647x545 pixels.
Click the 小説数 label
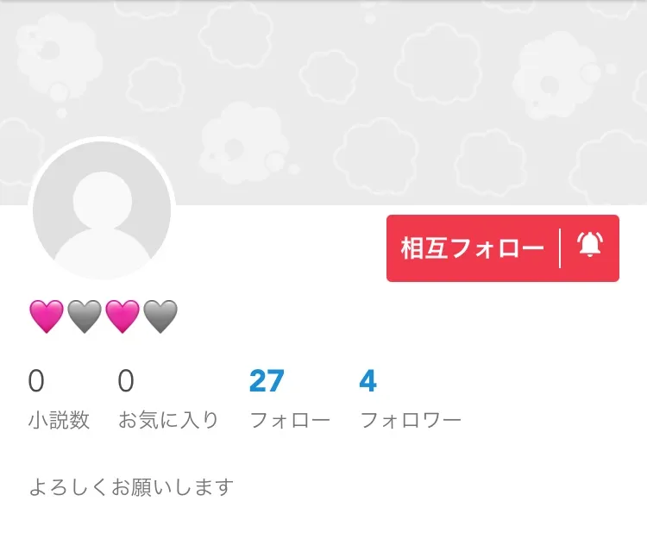click(59, 421)
